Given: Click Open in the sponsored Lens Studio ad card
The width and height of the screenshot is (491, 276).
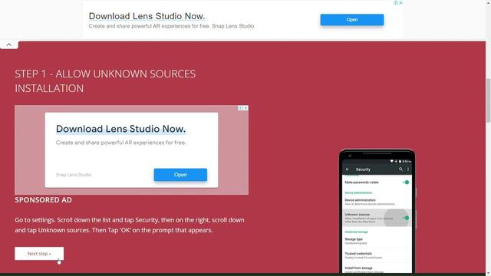Looking at the screenshot, I should tap(180, 175).
